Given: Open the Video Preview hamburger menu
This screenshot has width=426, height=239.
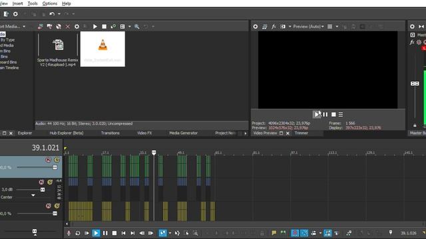Looking at the screenshot, I should tap(341, 114).
